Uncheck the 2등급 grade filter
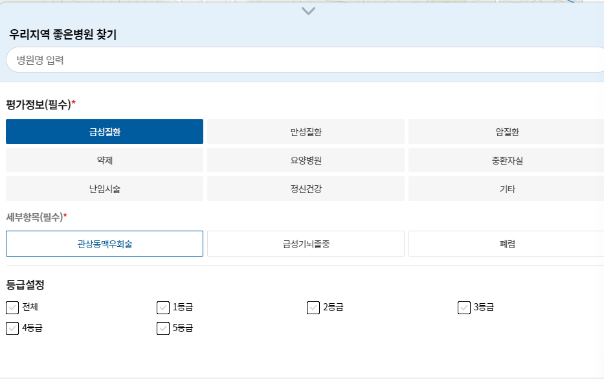Viewport: 604px width, 379px height. tap(313, 308)
